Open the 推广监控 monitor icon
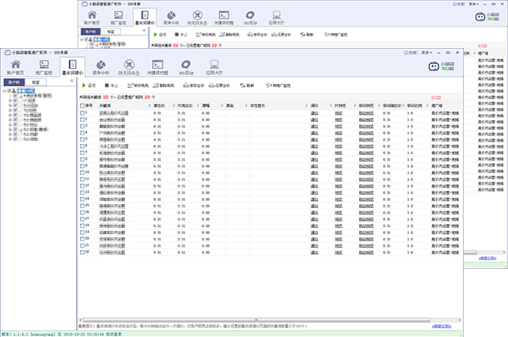 point(44,68)
